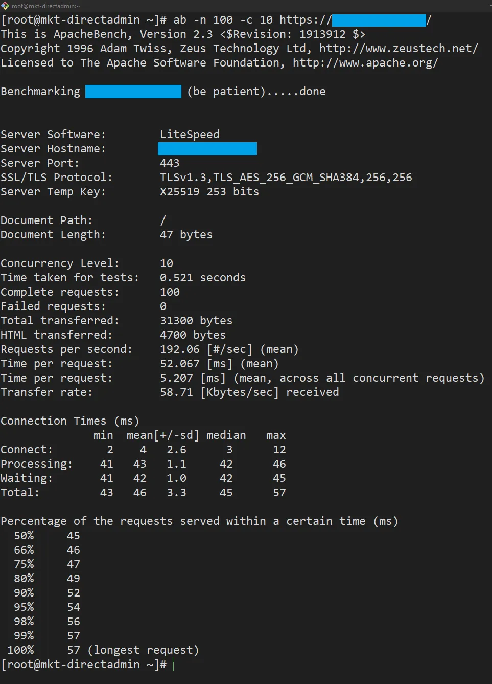Click the 'Concurrency Level:' label
Viewport: 492px width, 684px height.
tap(60, 263)
